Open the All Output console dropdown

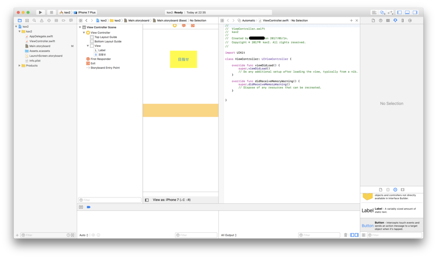pyautogui.click(x=229, y=235)
